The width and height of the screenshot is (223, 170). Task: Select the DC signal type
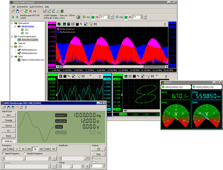click(9, 131)
